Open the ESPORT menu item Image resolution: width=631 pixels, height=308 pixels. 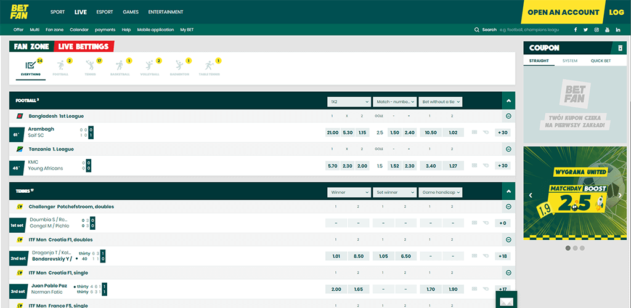[105, 12]
